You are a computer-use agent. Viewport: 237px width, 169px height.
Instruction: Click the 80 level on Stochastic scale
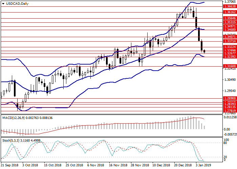[225, 143]
